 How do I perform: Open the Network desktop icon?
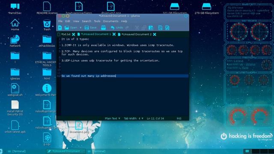(x=15, y=41)
